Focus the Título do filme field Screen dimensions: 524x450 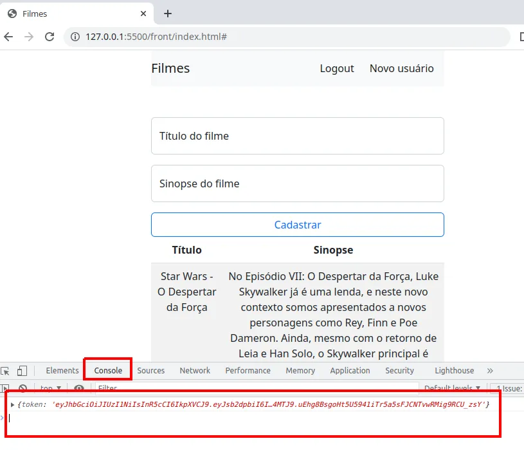tap(298, 136)
